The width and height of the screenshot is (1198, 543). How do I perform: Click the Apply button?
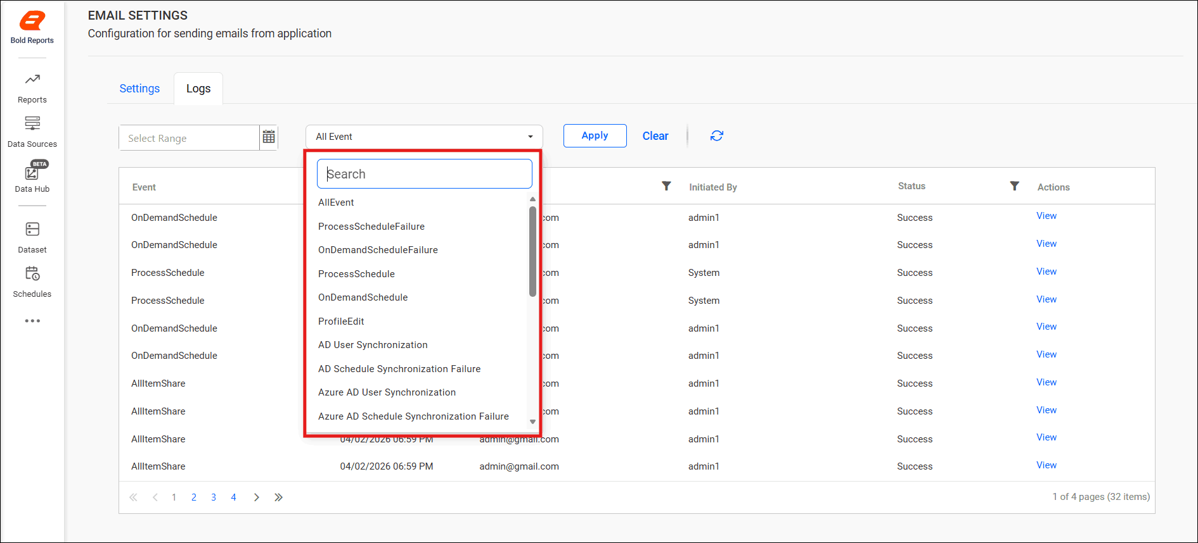(595, 135)
